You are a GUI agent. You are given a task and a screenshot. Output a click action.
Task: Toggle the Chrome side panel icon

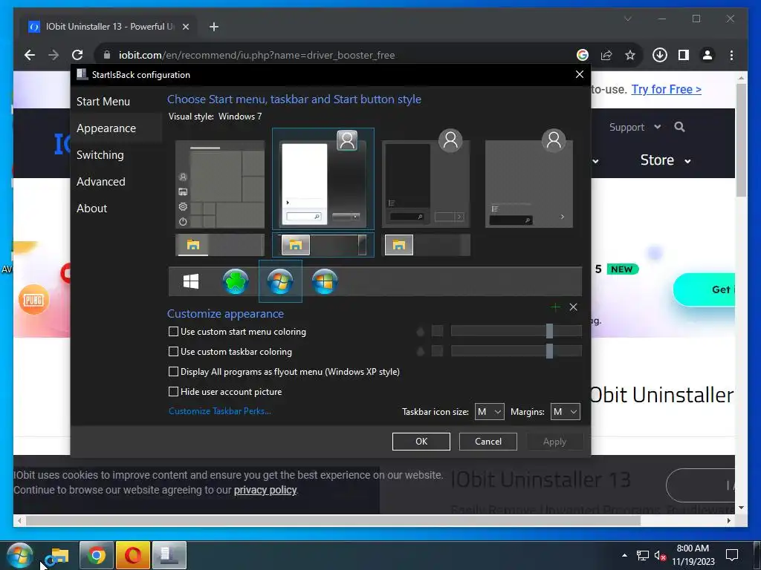[684, 55]
